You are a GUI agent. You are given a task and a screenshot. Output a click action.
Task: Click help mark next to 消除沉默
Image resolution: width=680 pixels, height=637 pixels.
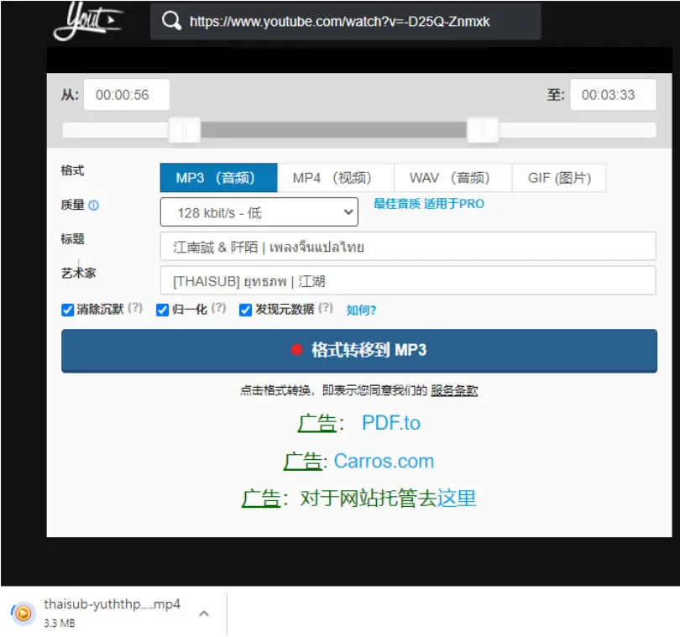[135, 308]
